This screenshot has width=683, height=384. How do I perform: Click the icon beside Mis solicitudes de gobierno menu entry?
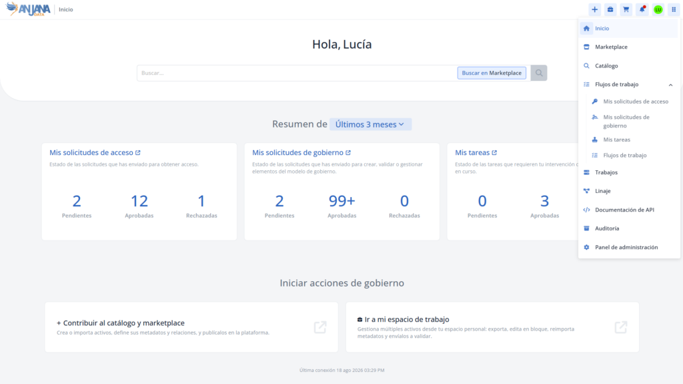pyautogui.click(x=594, y=117)
